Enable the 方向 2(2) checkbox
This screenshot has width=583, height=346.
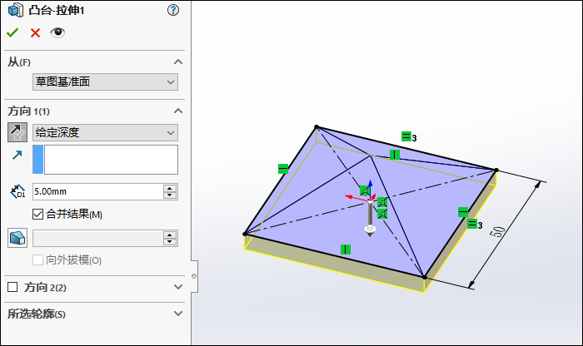[x=12, y=287]
